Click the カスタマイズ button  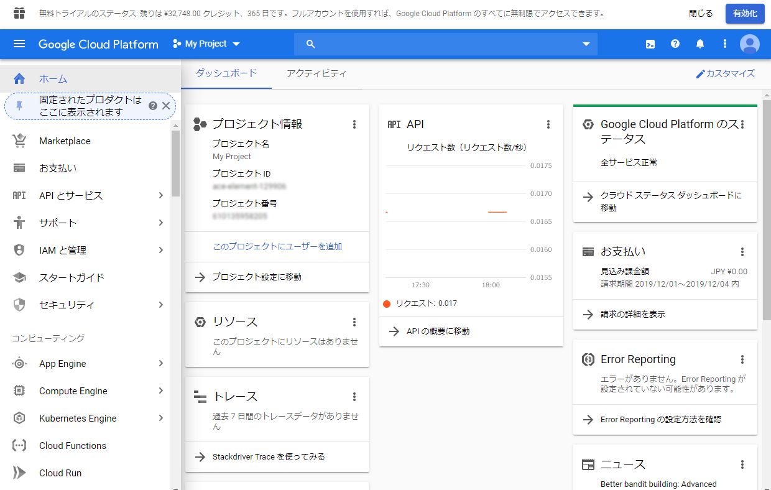725,73
